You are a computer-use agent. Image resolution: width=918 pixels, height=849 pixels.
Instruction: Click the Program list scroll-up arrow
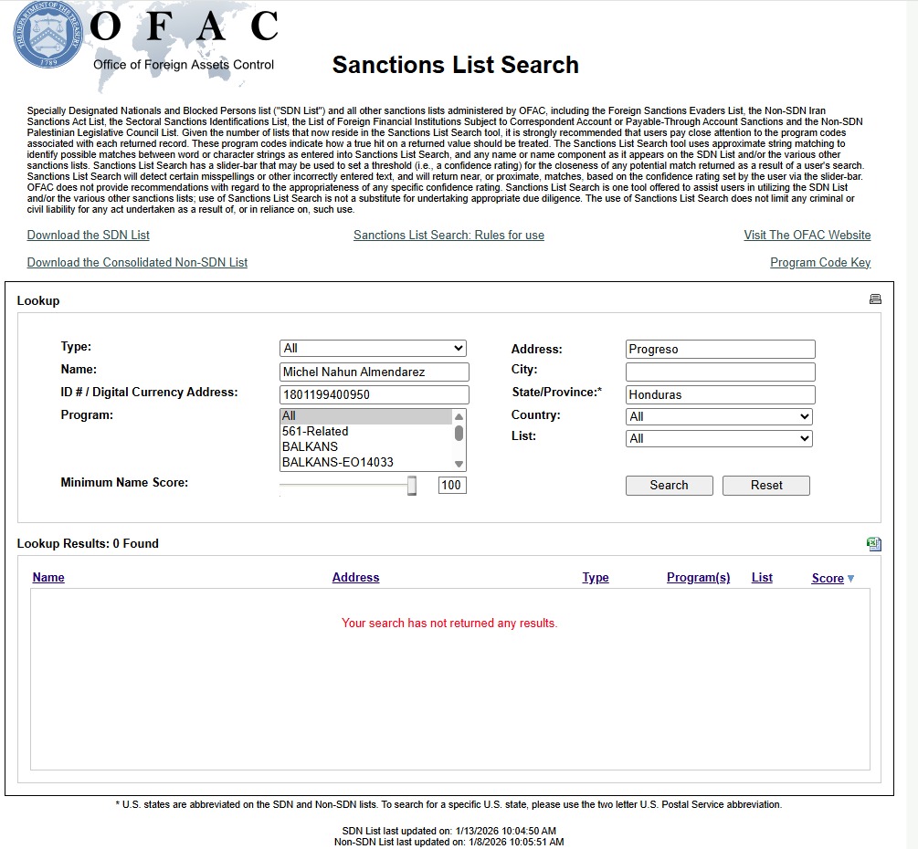coord(459,416)
